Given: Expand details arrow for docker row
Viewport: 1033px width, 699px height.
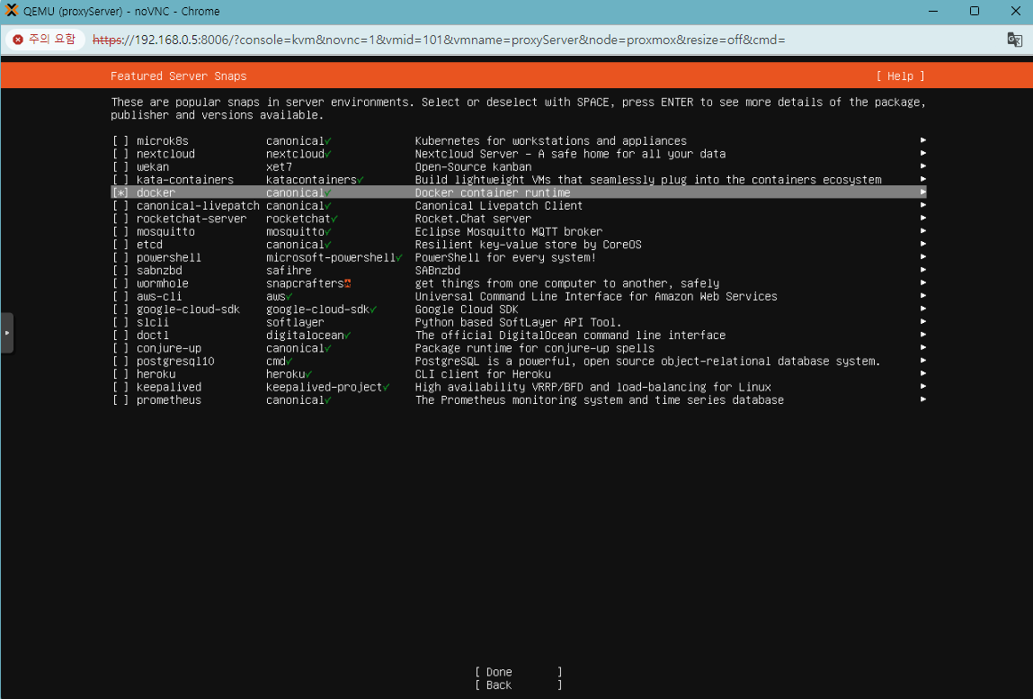Looking at the screenshot, I should (923, 192).
